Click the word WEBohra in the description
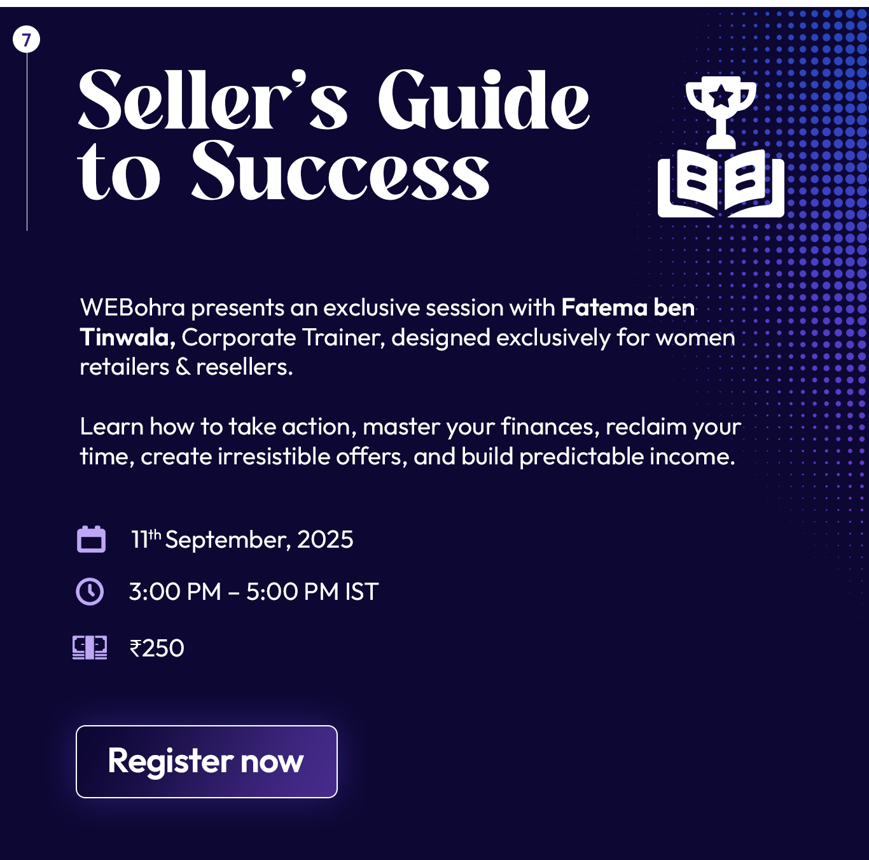The image size is (869, 860). [x=132, y=308]
